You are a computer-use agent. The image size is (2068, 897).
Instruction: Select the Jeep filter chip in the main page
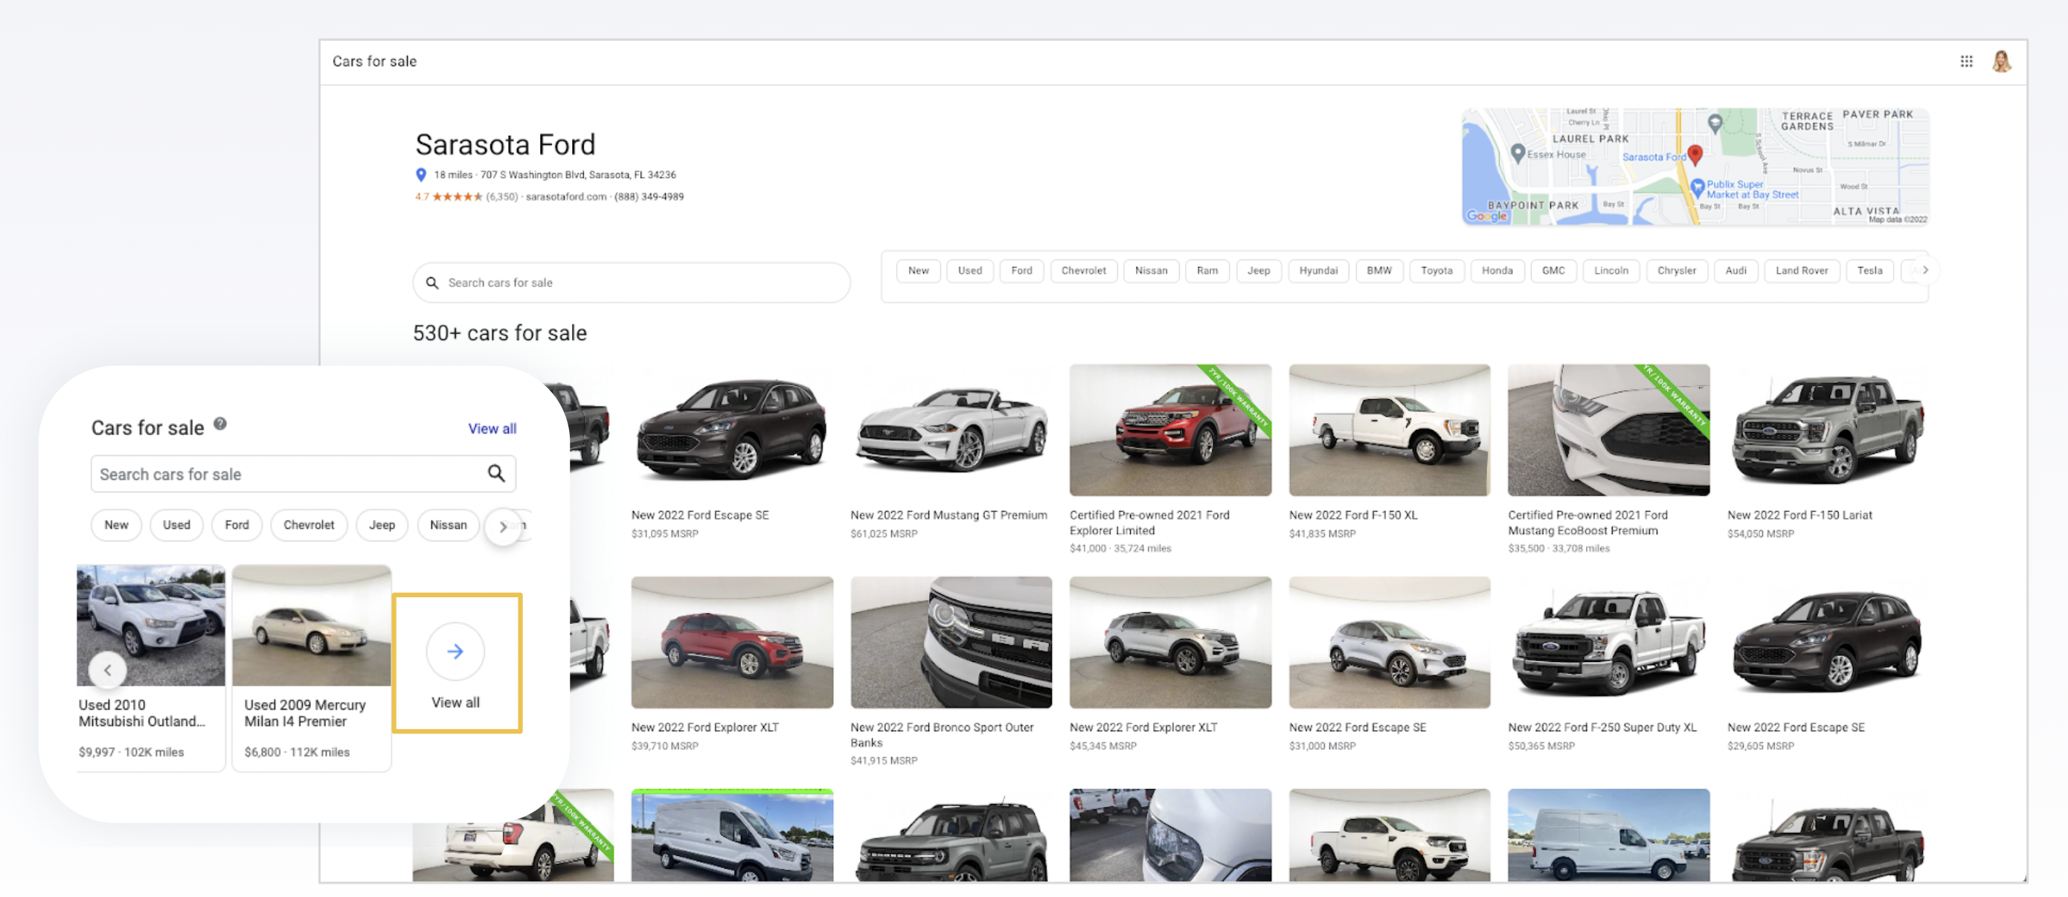[x=1258, y=271]
